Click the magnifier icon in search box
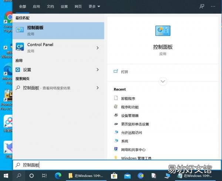 click(18, 165)
